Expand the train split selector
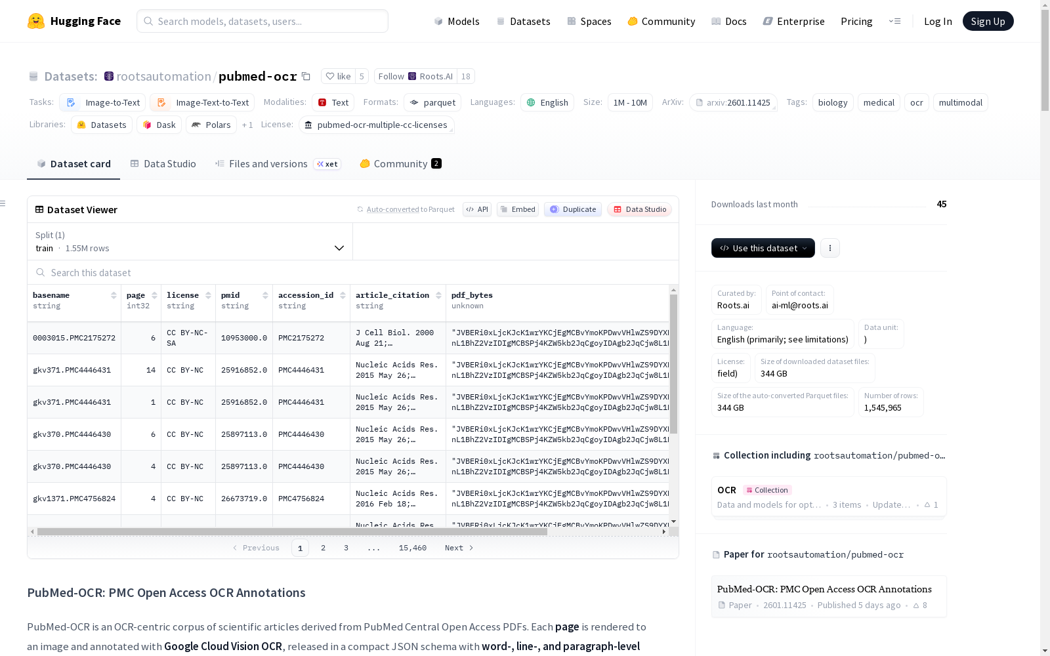The image size is (1050, 656). pos(190,241)
